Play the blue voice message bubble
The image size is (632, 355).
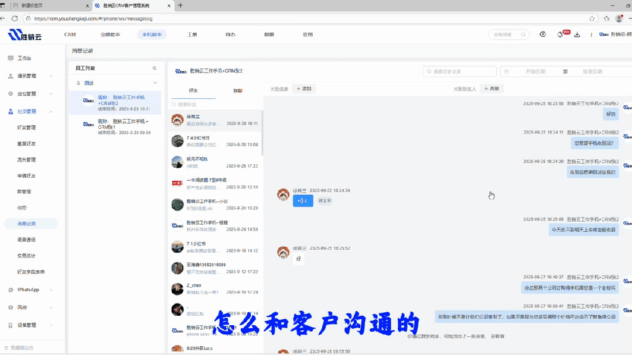tap(303, 201)
